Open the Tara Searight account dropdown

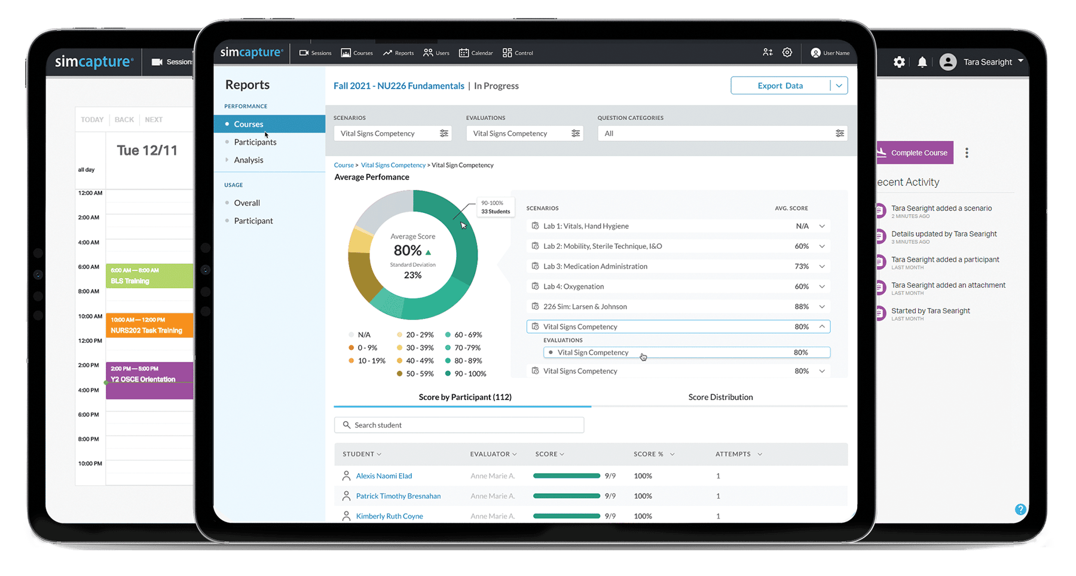(x=1020, y=62)
